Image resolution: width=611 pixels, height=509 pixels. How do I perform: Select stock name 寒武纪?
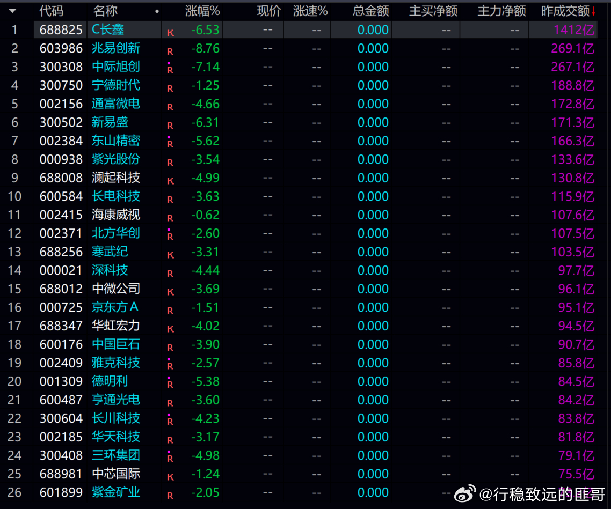pyautogui.click(x=110, y=252)
